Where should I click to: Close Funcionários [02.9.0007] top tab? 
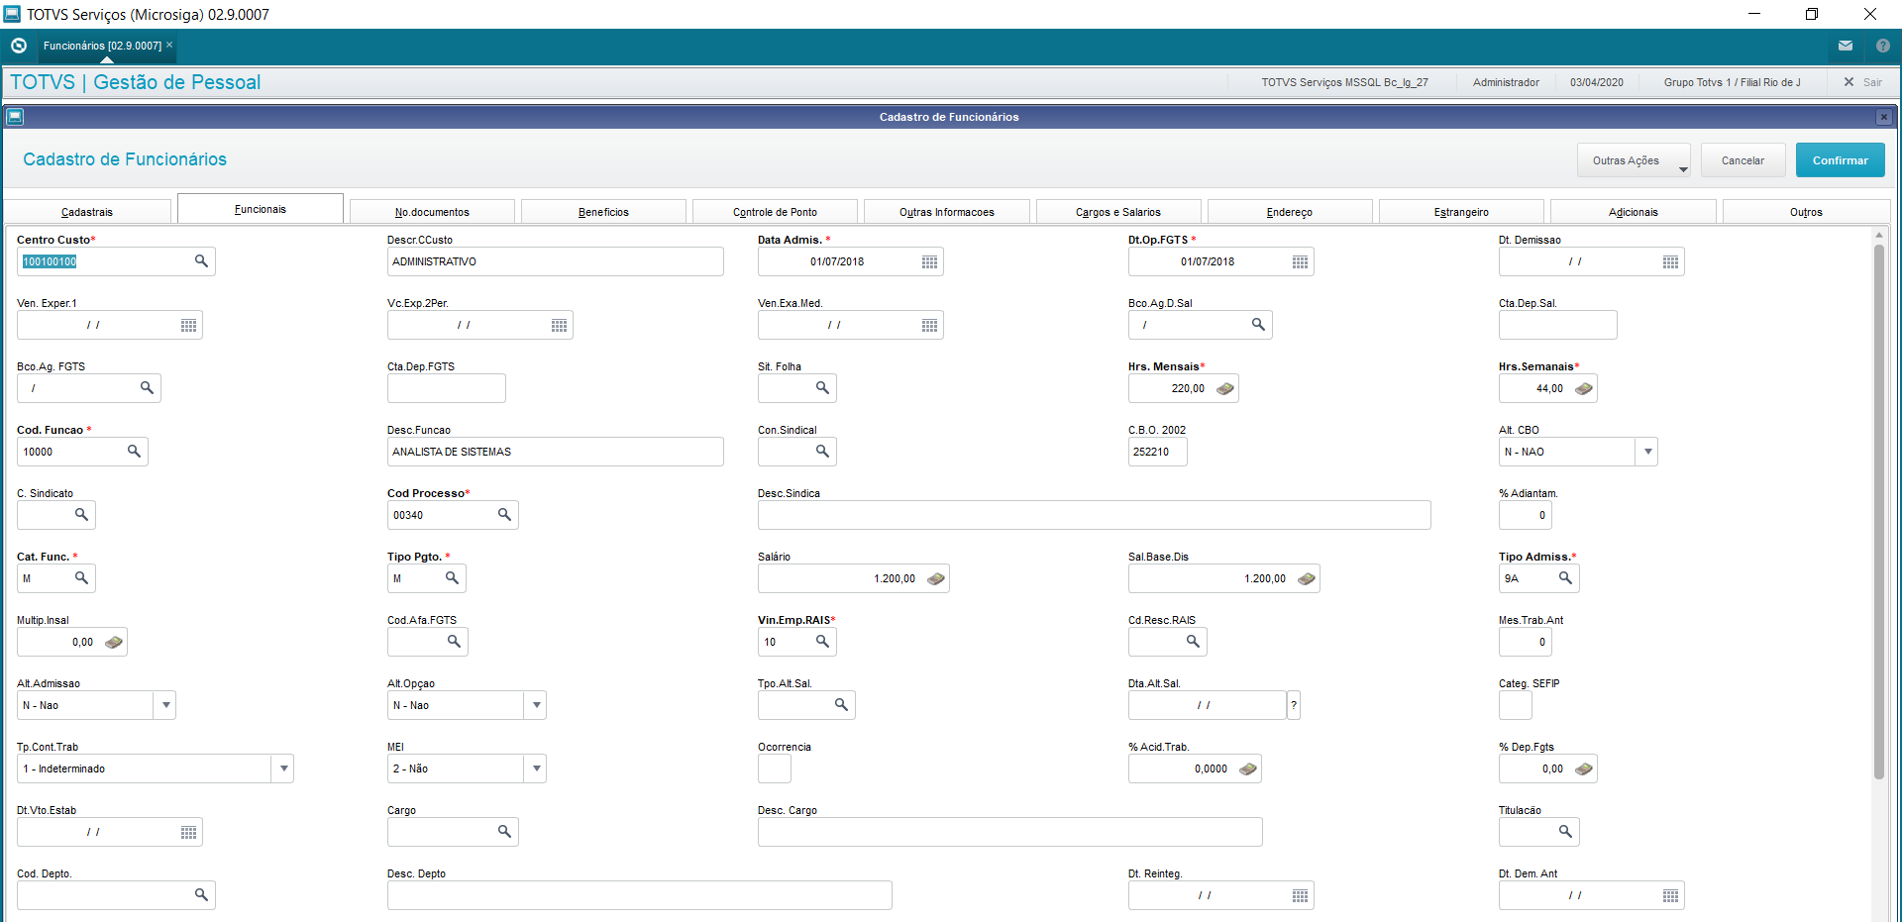169,45
